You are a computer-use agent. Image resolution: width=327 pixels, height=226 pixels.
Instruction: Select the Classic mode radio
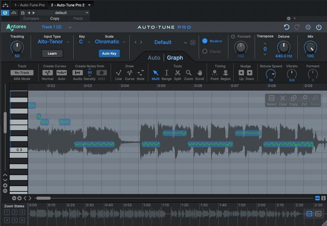click(x=205, y=51)
